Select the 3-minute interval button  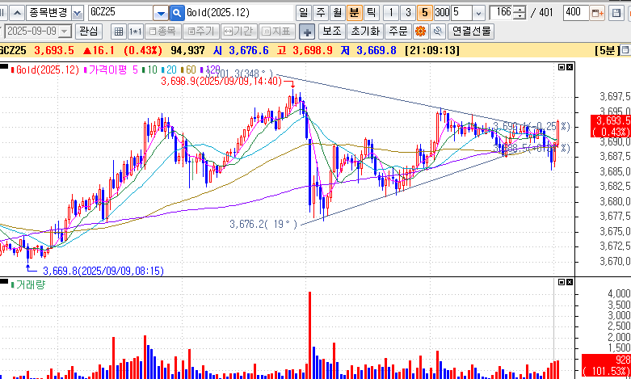[x=407, y=13]
